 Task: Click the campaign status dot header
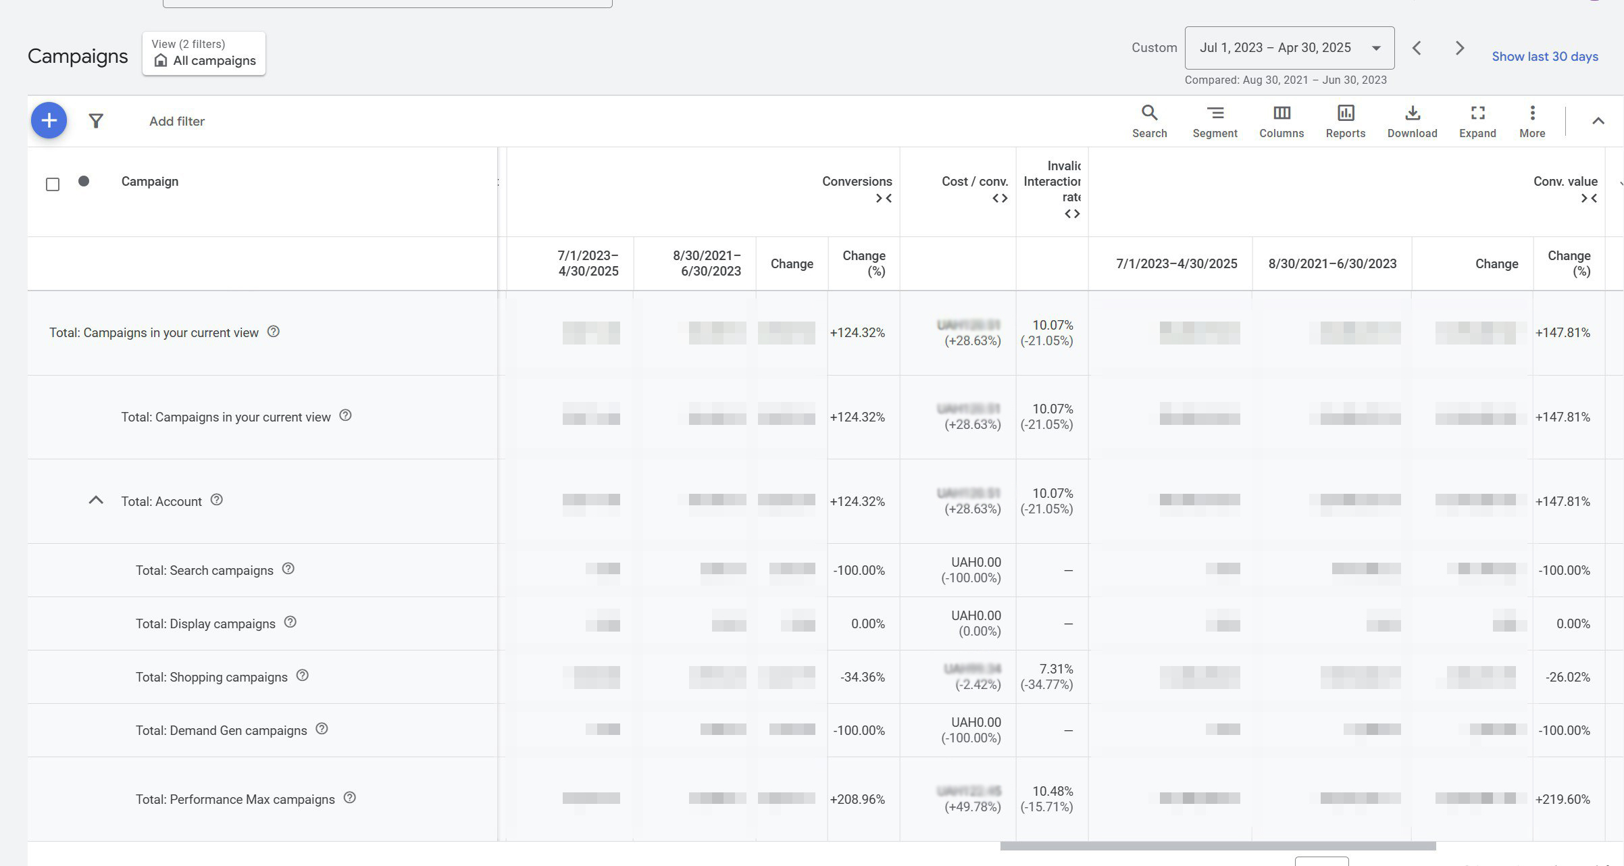[x=84, y=181]
